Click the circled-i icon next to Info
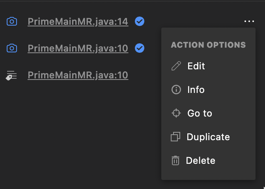The height and width of the screenshot is (189, 265). coord(176,90)
